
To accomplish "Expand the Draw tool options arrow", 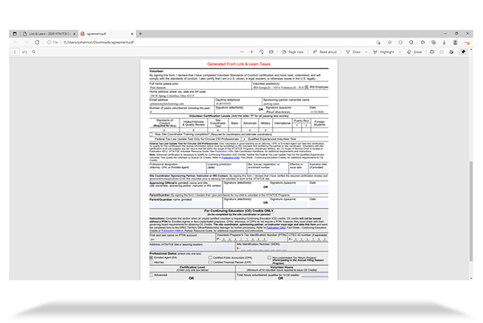I will pos(366,52).
